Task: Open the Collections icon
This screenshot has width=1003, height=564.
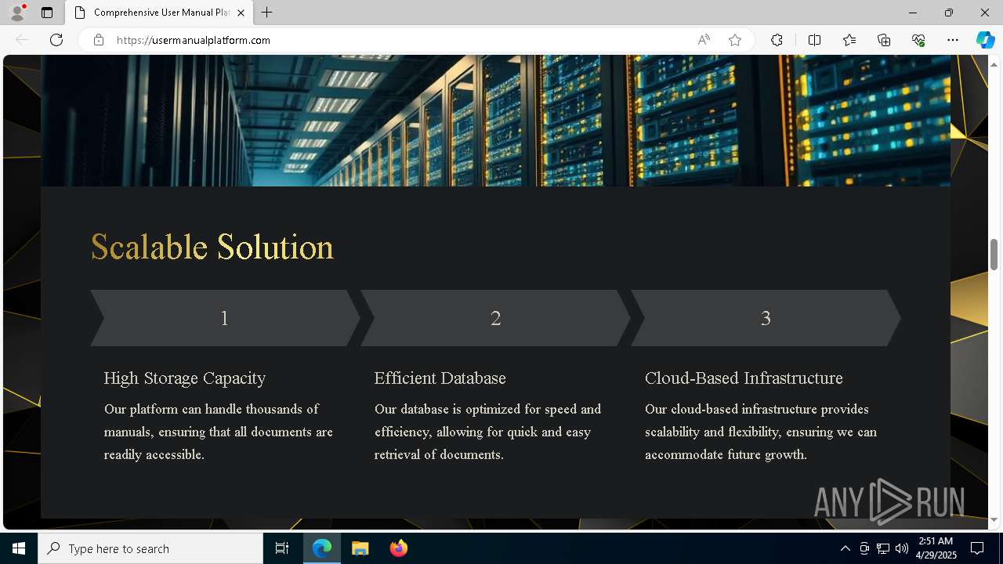Action: click(884, 40)
